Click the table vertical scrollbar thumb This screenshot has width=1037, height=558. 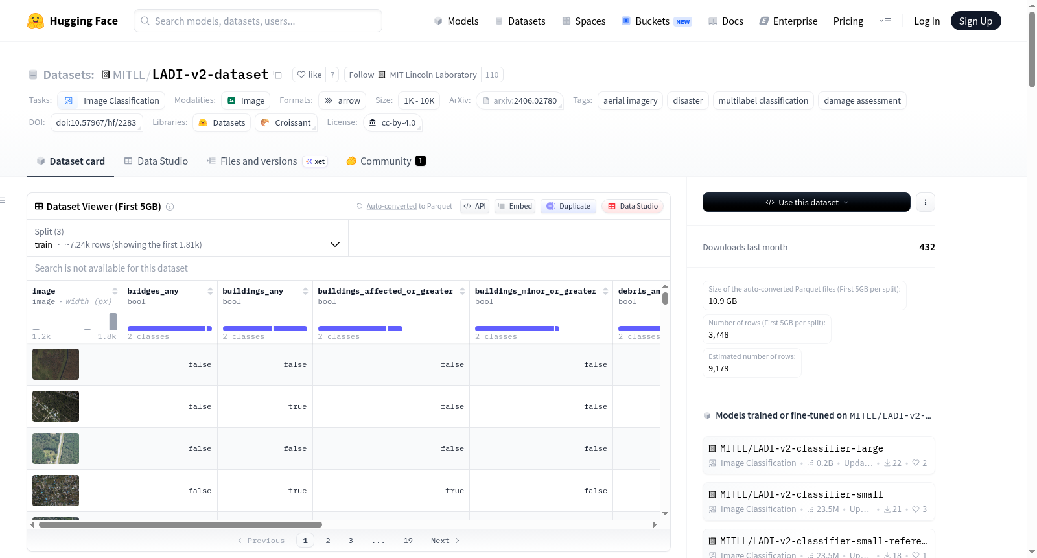coord(665,298)
